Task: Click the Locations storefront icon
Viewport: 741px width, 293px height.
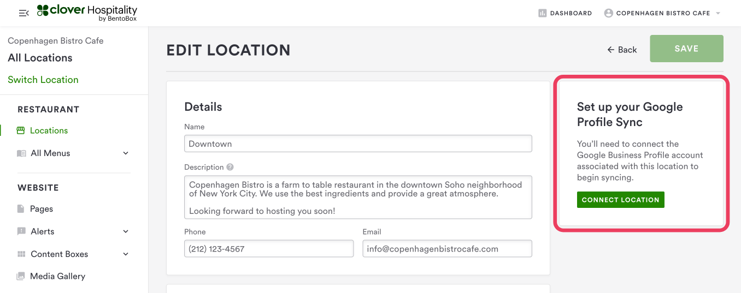Action: [x=21, y=130]
